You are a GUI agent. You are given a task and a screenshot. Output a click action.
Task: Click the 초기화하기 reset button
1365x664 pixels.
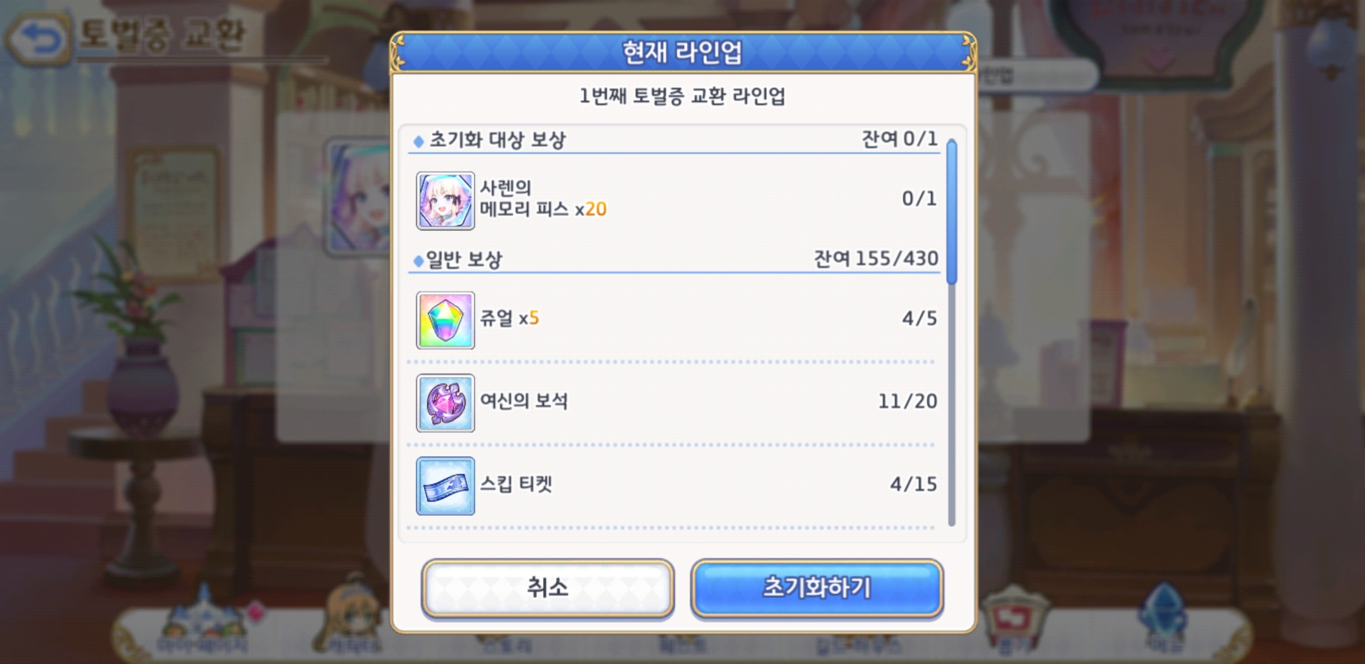[x=817, y=588]
